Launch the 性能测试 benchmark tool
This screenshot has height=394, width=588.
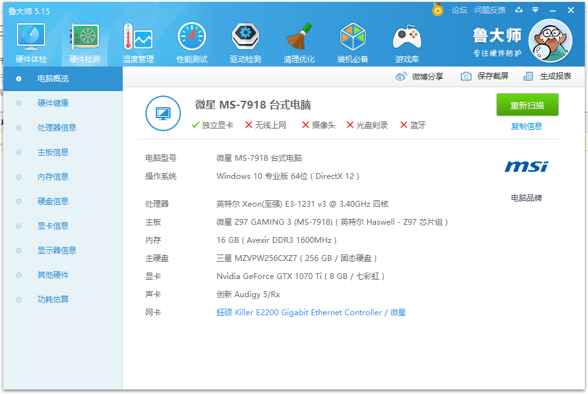(x=191, y=41)
